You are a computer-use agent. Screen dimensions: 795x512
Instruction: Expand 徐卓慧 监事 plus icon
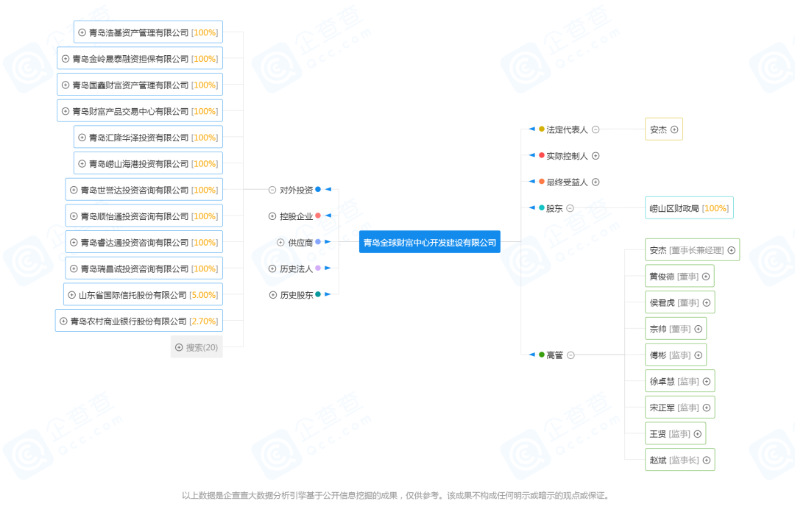706,382
